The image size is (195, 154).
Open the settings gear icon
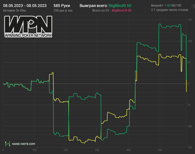coord(194,6)
